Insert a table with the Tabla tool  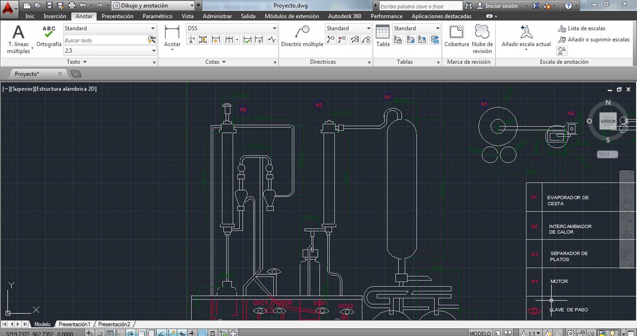click(x=383, y=36)
